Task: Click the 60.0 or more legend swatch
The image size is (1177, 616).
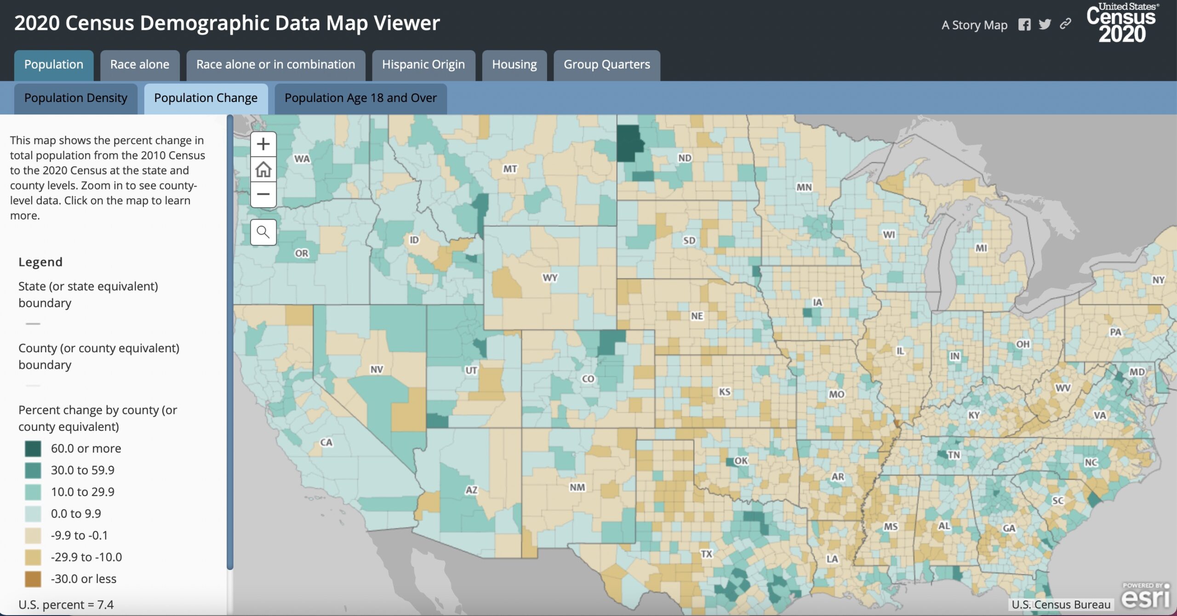Action: coord(33,449)
